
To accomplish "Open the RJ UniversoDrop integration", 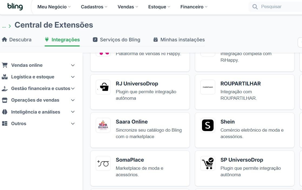I will pos(140,92).
